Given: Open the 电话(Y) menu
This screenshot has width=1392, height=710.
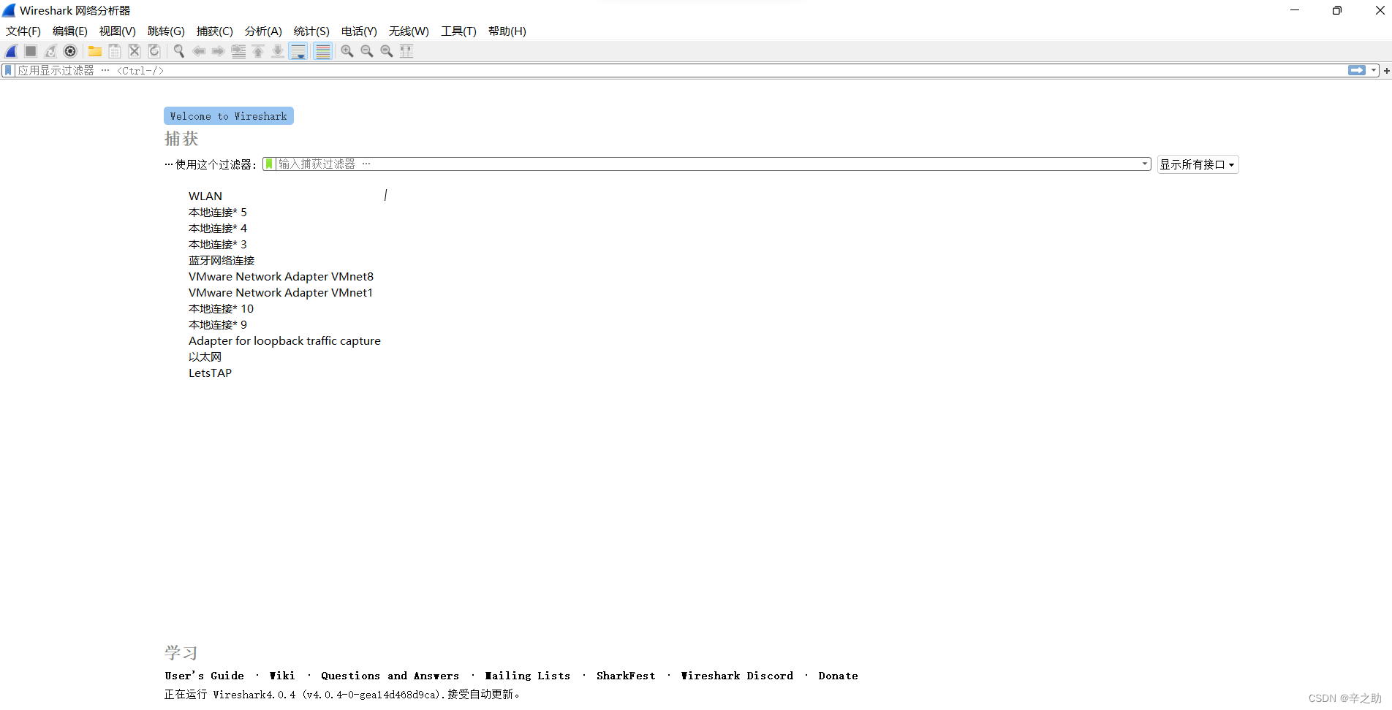Looking at the screenshot, I should pyautogui.click(x=359, y=31).
